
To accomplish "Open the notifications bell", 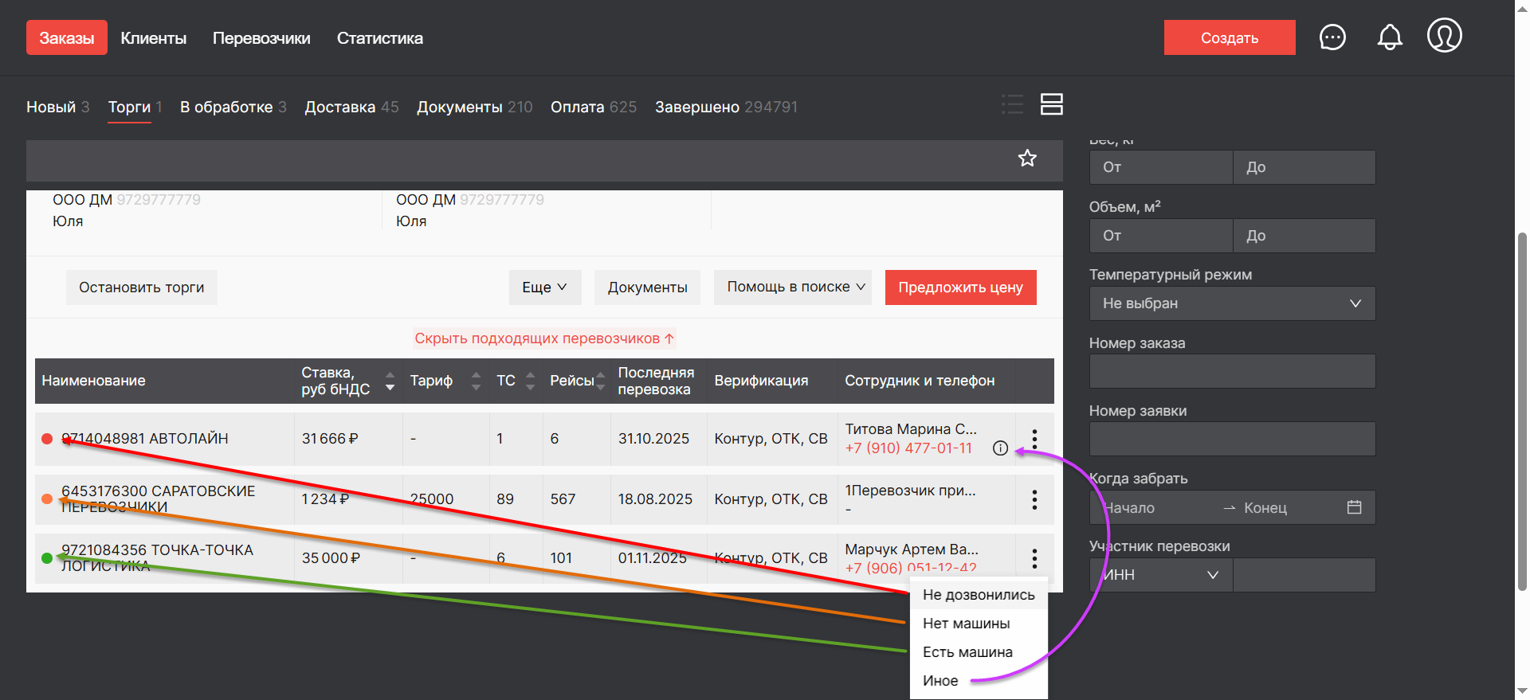I will click(x=1390, y=37).
